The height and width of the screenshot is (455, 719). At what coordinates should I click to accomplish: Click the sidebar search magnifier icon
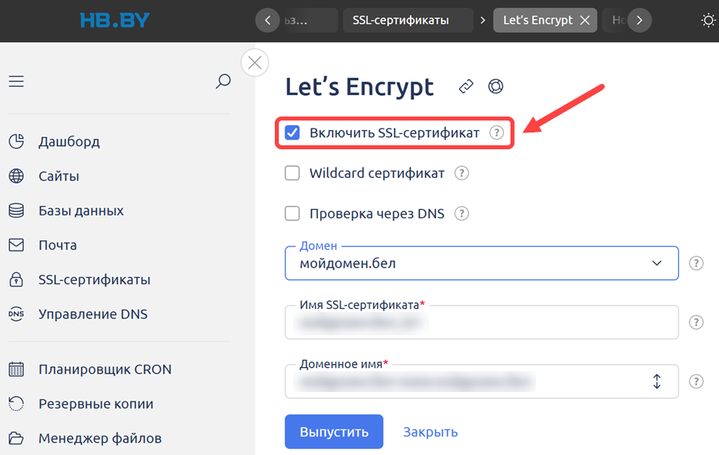[224, 81]
